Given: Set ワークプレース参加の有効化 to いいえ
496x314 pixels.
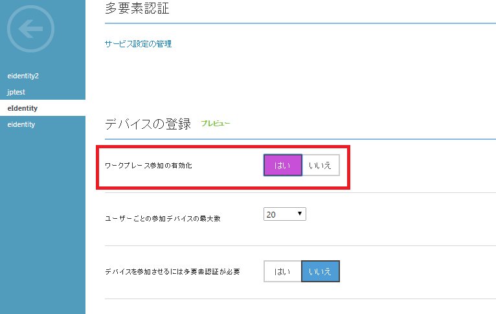Looking at the screenshot, I should coord(320,165).
